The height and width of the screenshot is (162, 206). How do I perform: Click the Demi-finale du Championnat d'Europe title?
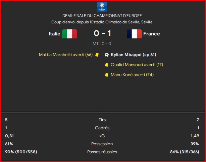pyautogui.click(x=102, y=16)
